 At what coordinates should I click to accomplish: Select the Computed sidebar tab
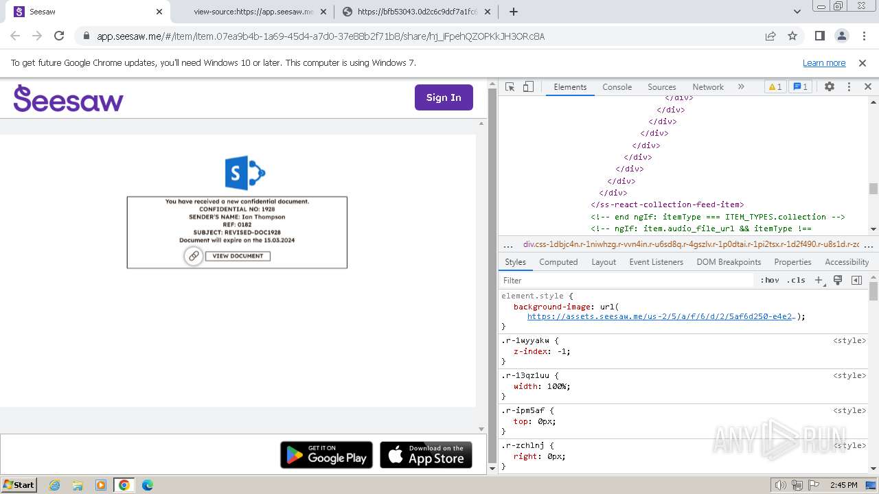tap(558, 262)
